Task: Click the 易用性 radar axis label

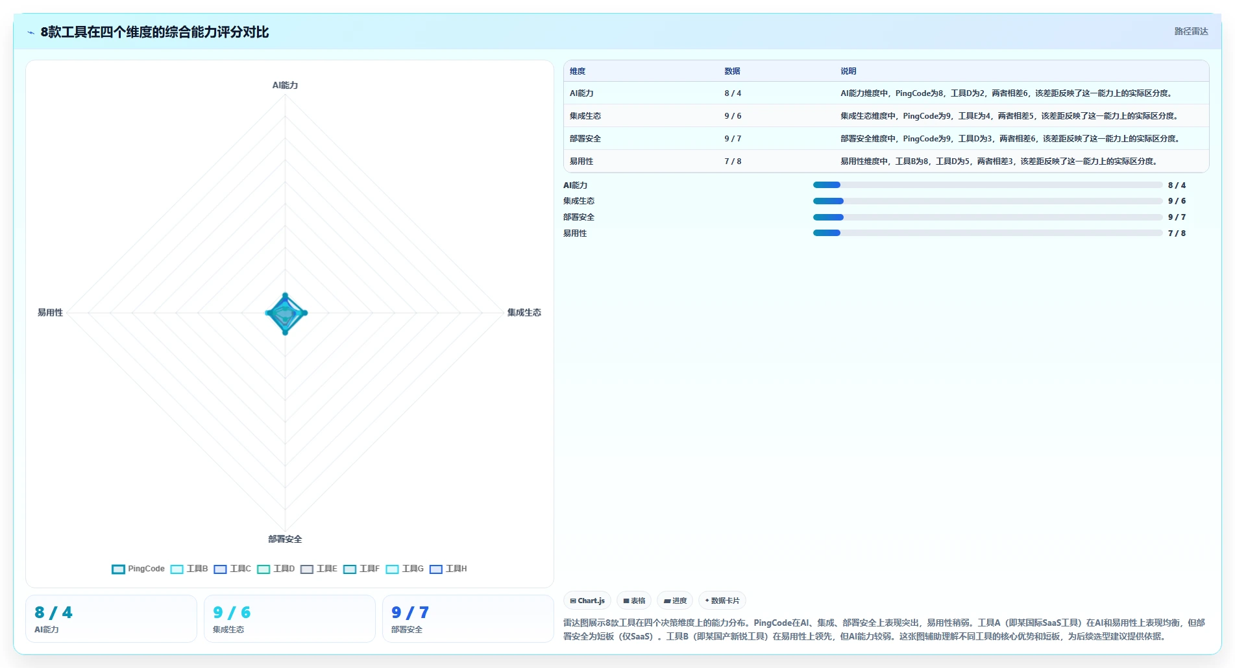Action: (50, 313)
